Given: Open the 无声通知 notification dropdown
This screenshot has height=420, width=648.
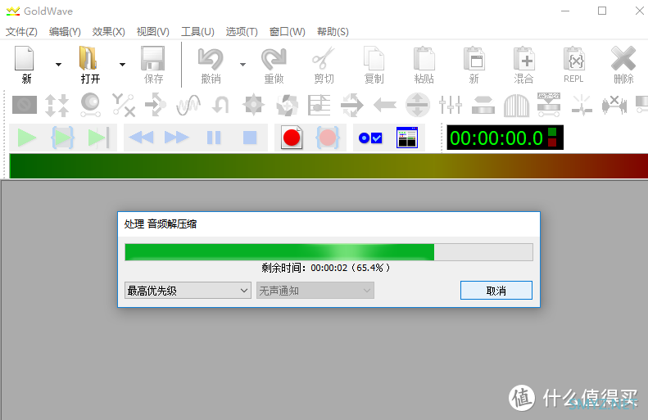Looking at the screenshot, I should pyautogui.click(x=315, y=291).
